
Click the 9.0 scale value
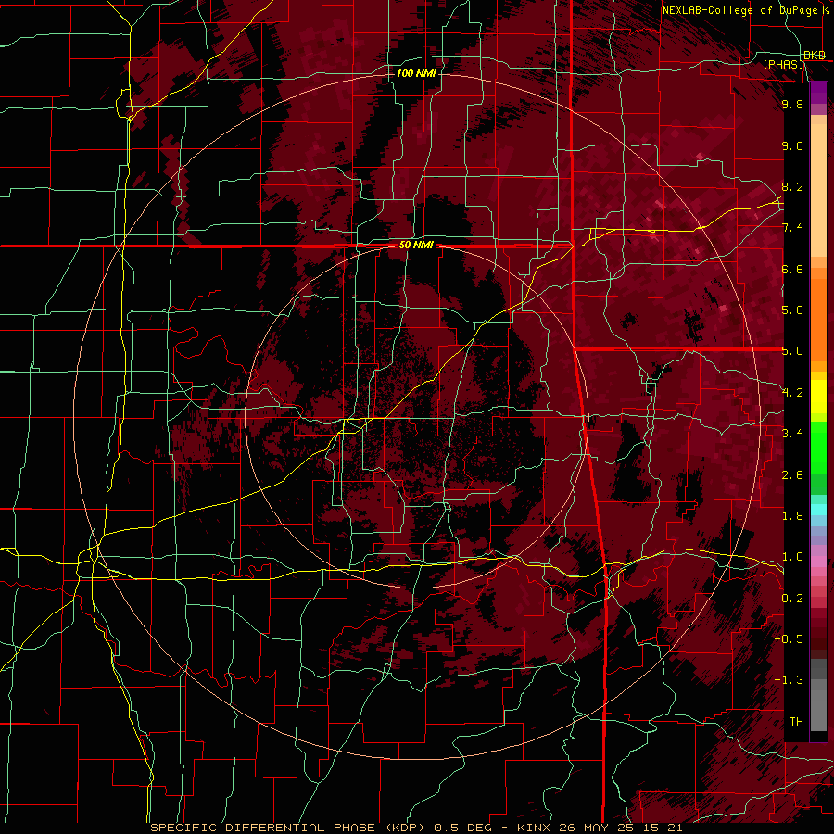click(792, 145)
